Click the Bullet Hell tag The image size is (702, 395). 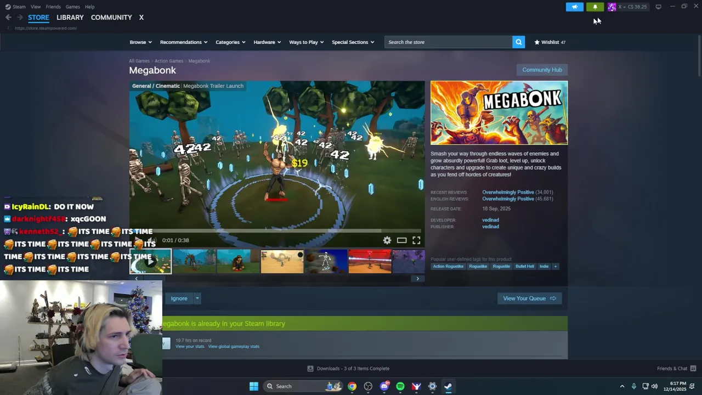(x=524, y=267)
